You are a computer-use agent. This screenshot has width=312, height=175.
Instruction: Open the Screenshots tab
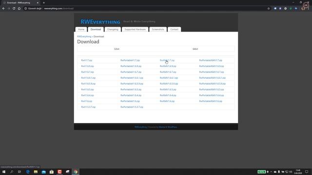(158, 29)
